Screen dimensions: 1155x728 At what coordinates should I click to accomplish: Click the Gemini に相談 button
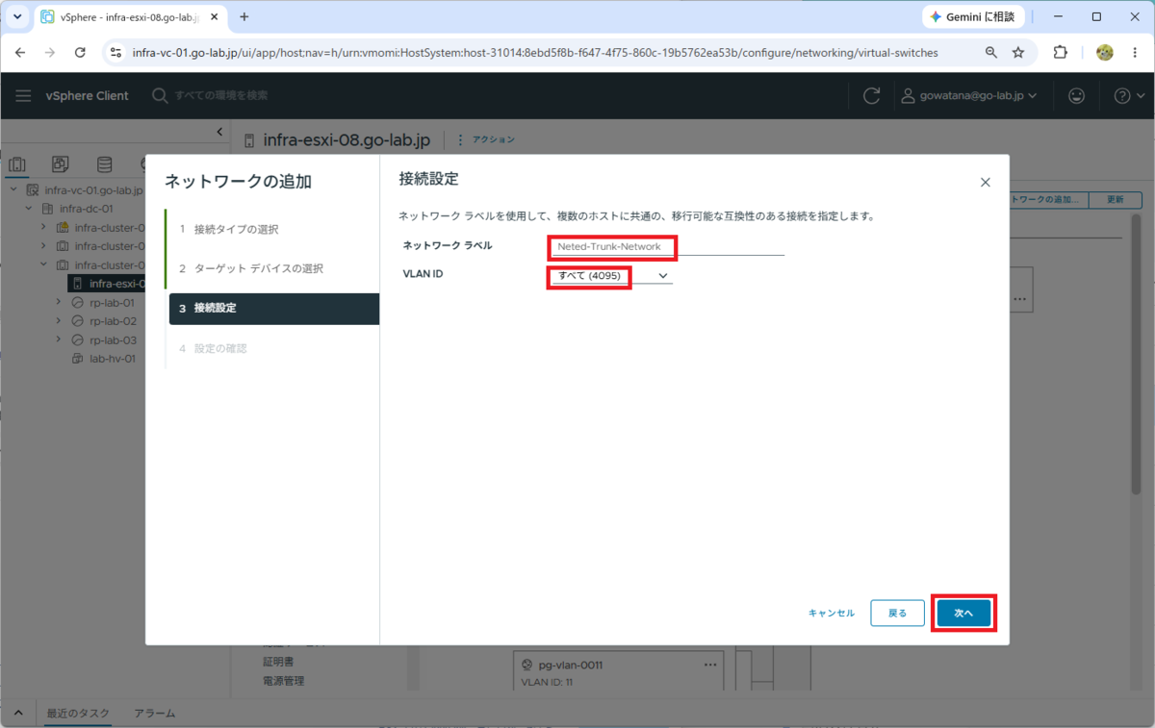pos(973,17)
